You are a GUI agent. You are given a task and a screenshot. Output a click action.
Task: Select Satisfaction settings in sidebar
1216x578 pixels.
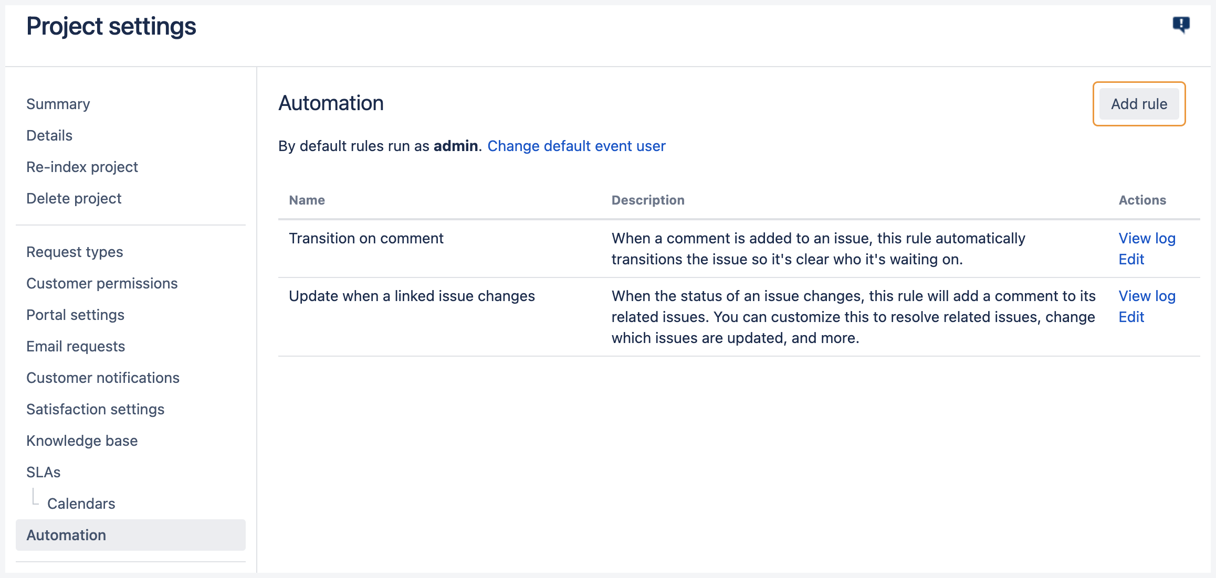point(95,409)
